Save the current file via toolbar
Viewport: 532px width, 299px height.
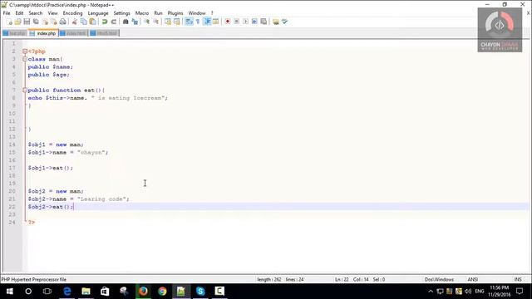pyautogui.click(x=27, y=22)
